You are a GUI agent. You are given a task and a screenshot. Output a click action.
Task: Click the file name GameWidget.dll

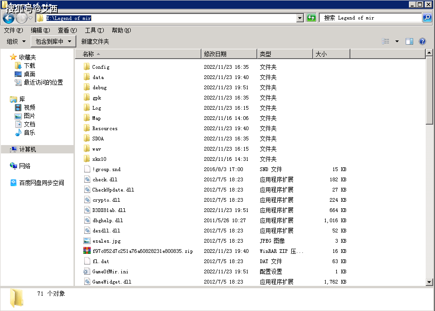coord(112,282)
